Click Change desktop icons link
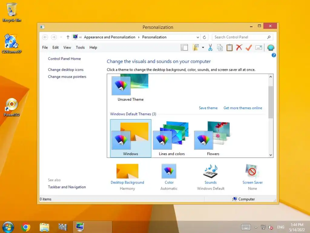The height and width of the screenshot is (233, 310). click(x=66, y=70)
